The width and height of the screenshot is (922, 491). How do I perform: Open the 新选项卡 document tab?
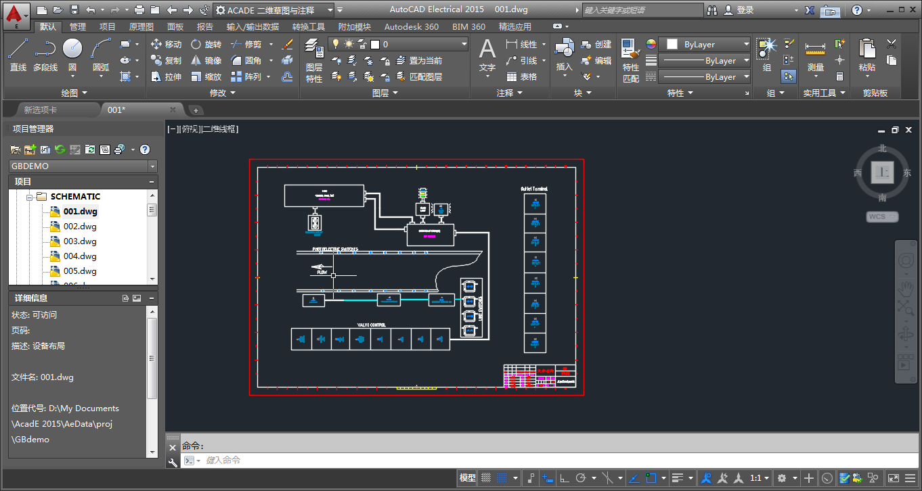click(x=41, y=110)
